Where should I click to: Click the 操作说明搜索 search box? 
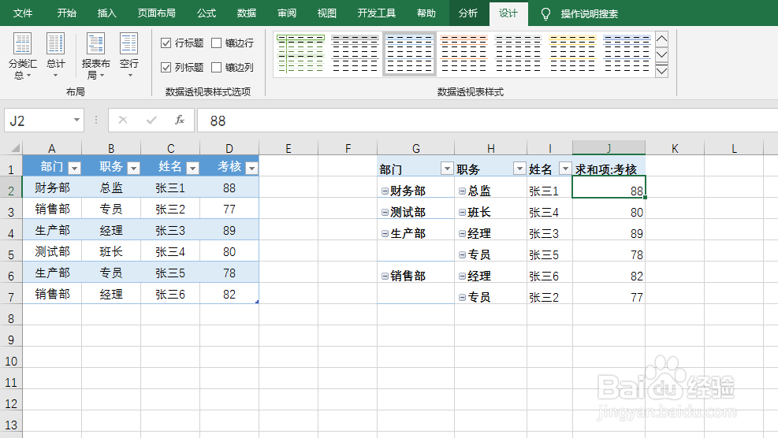[x=590, y=14]
